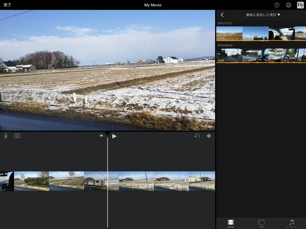The height and width of the screenshot is (229, 306).
Task: Open project settings gear icon
Action: (289, 5)
